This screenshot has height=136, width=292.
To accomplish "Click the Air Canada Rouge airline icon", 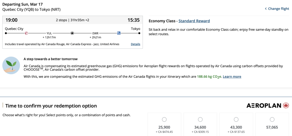I will pos(26,33).
